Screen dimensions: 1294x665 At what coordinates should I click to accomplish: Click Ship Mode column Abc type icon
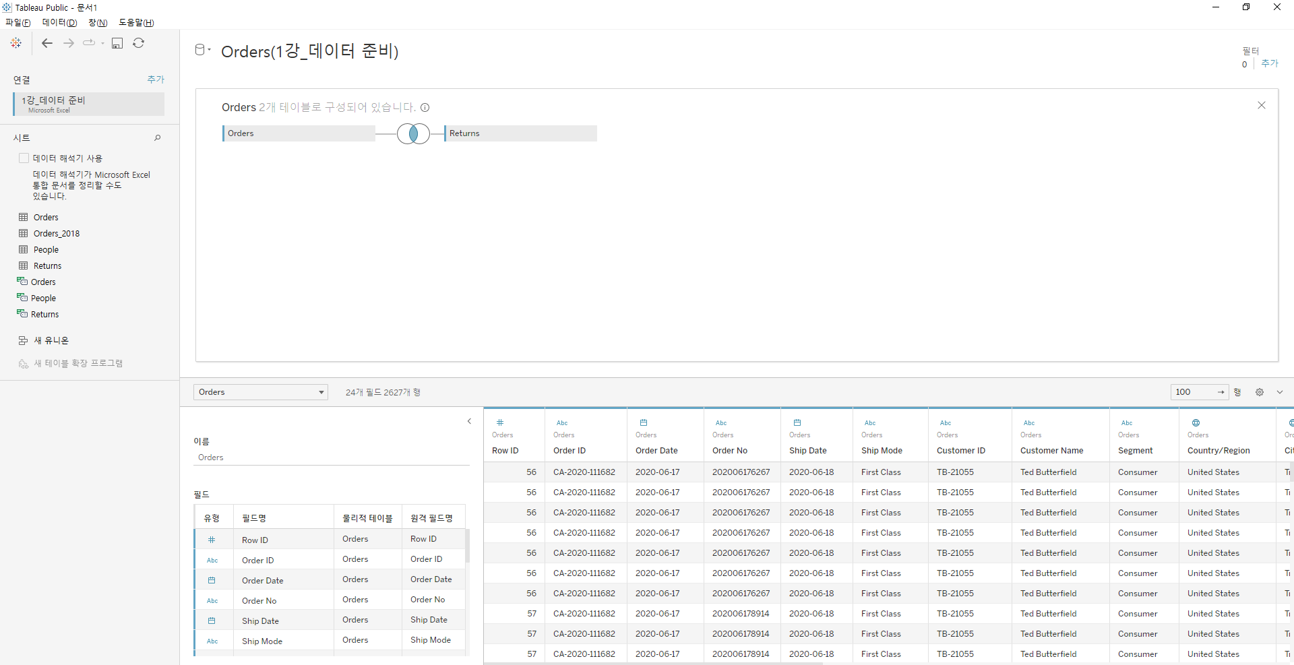point(870,423)
